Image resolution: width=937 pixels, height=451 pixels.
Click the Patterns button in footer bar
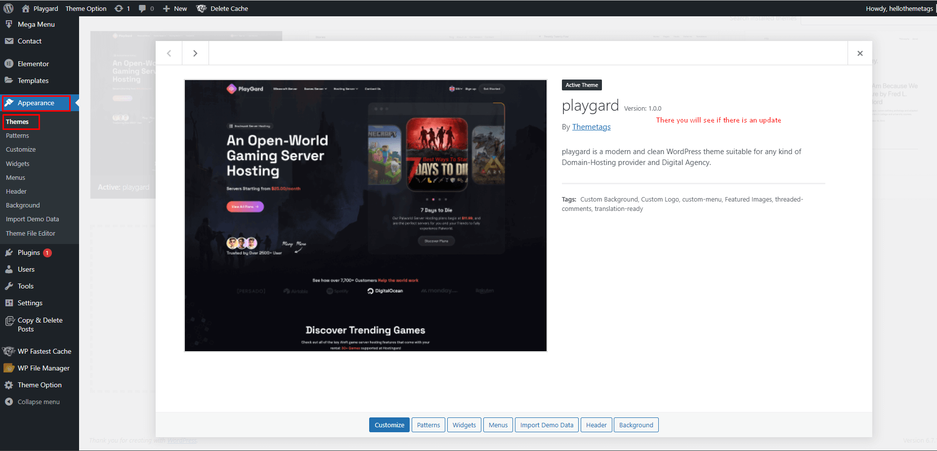pyautogui.click(x=428, y=425)
